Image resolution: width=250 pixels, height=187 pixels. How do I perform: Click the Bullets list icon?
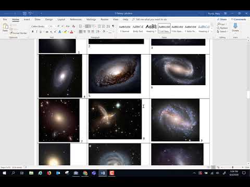[x=81, y=26]
